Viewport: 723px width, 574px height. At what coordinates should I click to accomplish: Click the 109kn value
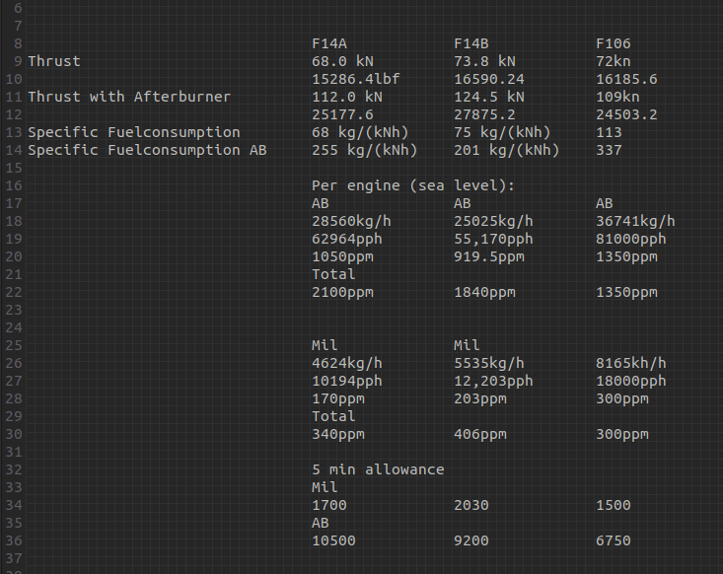point(617,97)
